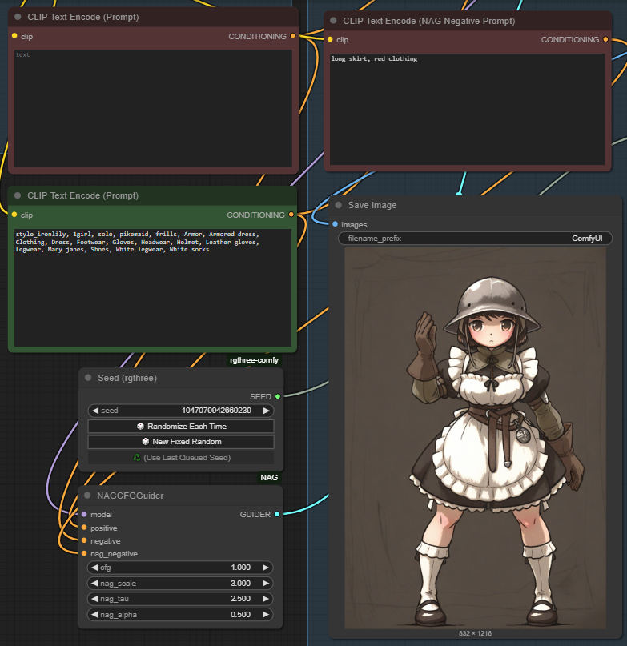
Task: Increase cfg value with right arrow
Action: [266, 568]
